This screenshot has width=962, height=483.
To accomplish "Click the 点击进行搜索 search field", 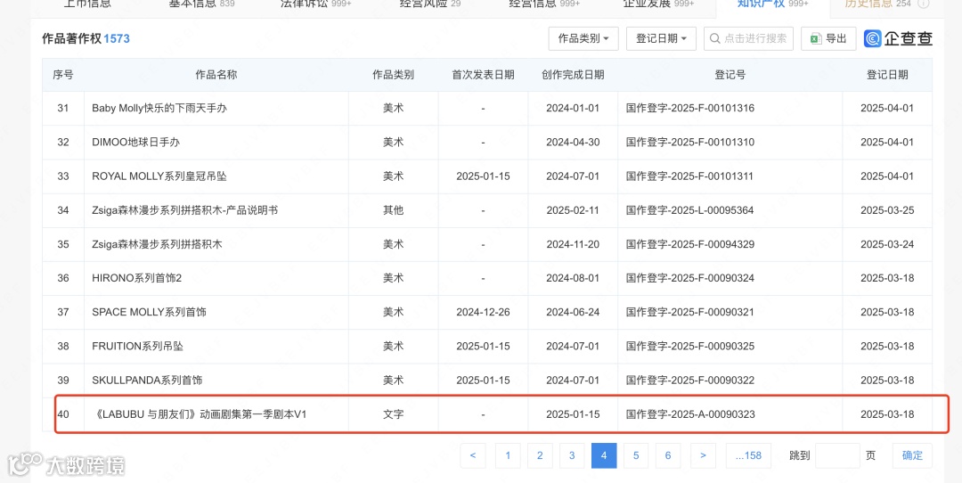I will (748, 38).
